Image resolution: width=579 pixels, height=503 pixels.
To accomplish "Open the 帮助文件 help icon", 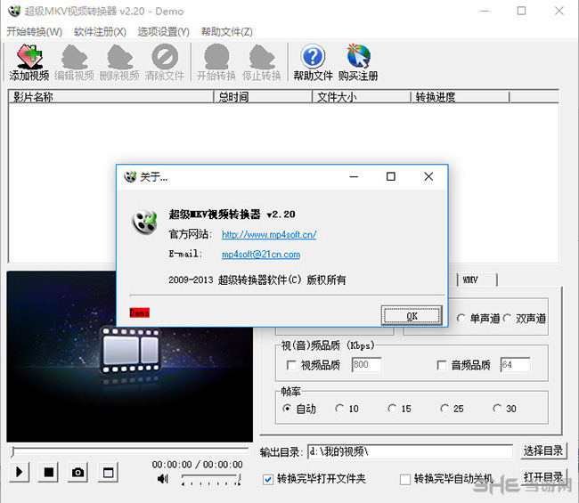I will 314,62.
